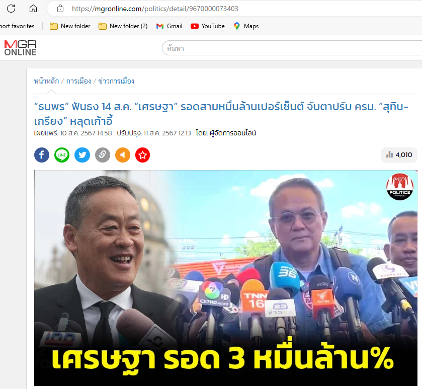Open YouTube bookmark
The height and width of the screenshot is (389, 422).
(208, 26)
